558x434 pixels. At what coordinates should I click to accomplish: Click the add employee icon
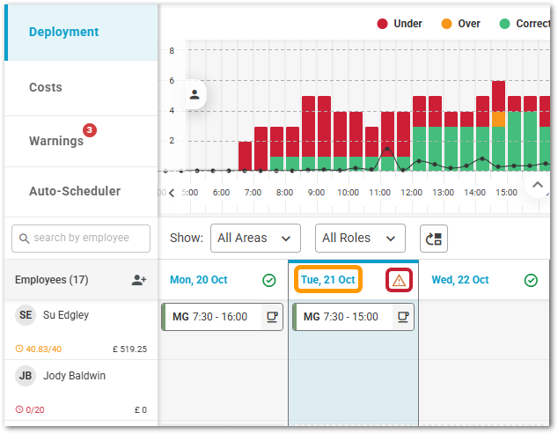[138, 280]
